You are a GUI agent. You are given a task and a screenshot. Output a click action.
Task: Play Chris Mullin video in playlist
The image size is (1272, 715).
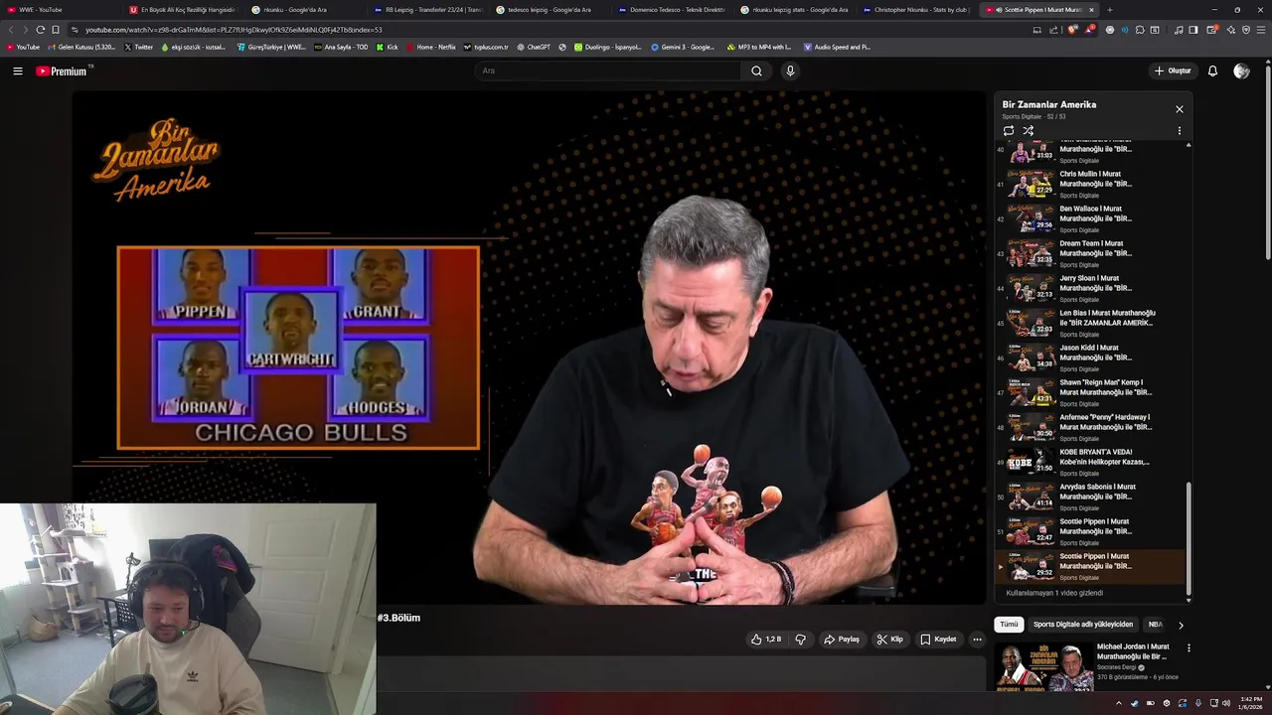(x=1091, y=184)
